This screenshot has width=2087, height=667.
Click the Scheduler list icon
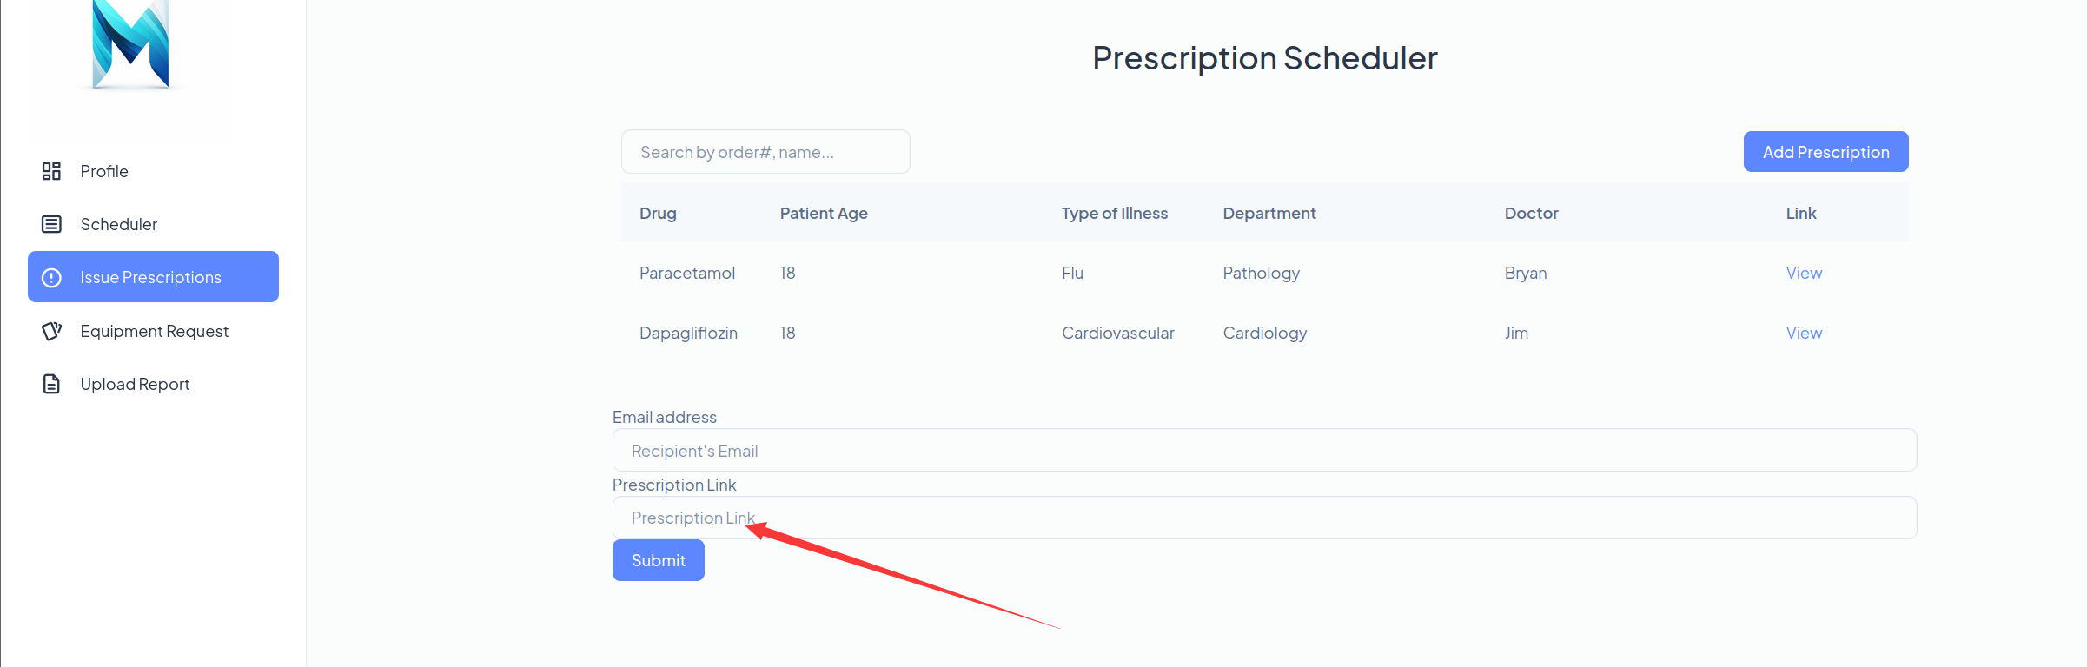click(x=51, y=224)
